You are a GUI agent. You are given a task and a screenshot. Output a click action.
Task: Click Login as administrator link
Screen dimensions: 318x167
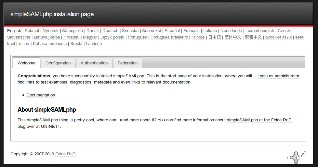(x=278, y=76)
